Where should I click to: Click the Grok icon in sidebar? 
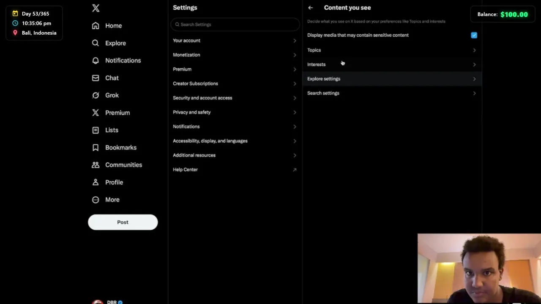tap(96, 95)
